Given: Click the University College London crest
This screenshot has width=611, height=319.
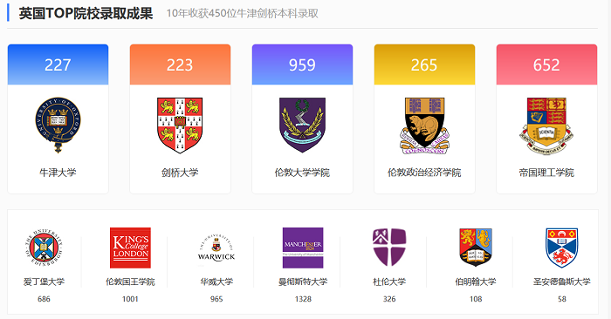Looking at the screenshot, I should (x=302, y=125).
